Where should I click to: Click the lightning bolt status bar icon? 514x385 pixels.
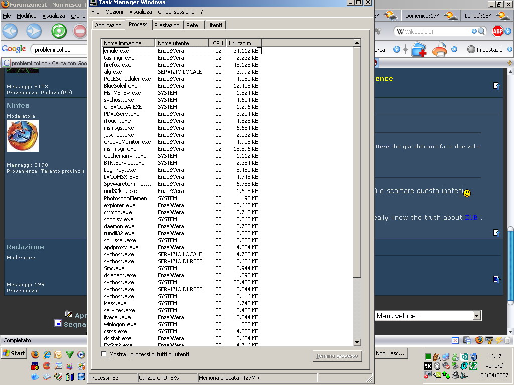[499, 340]
